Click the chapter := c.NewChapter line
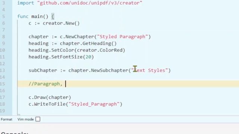Screen dimensions: 239x134 pos(90,37)
